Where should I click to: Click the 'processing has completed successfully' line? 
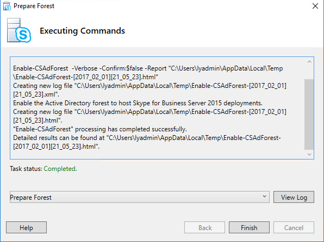click(100, 129)
